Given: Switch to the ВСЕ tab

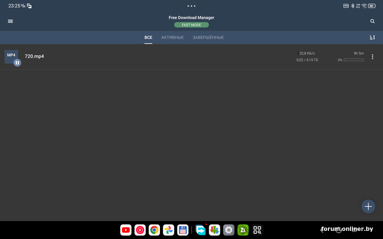Looking at the screenshot, I should pos(148,37).
